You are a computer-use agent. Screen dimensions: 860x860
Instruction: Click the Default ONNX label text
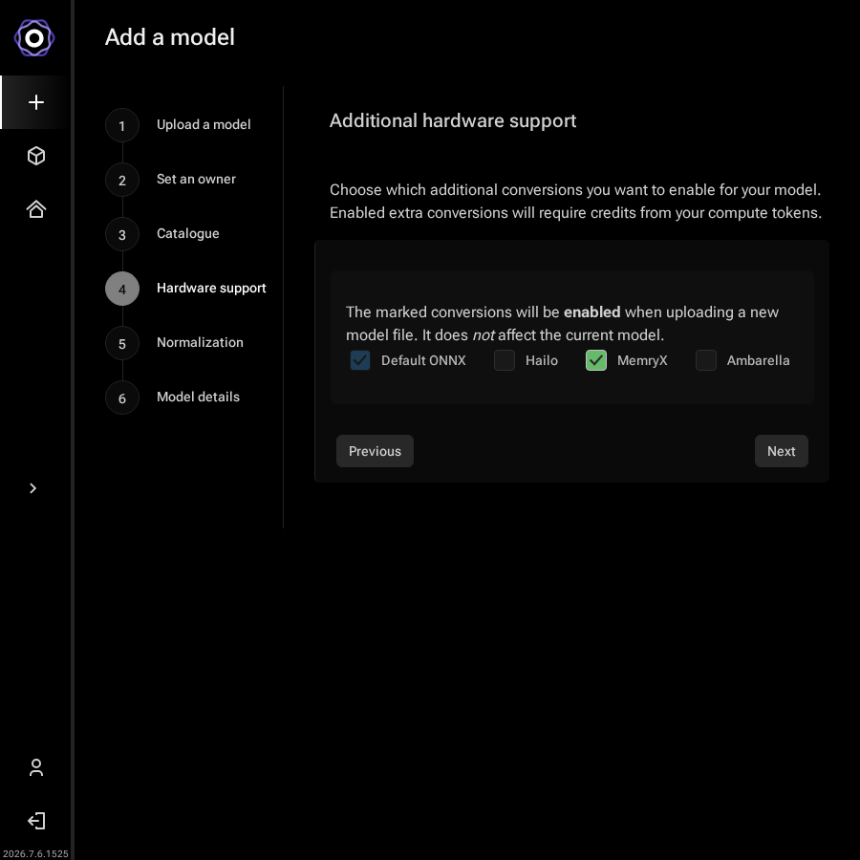pyautogui.click(x=423, y=360)
